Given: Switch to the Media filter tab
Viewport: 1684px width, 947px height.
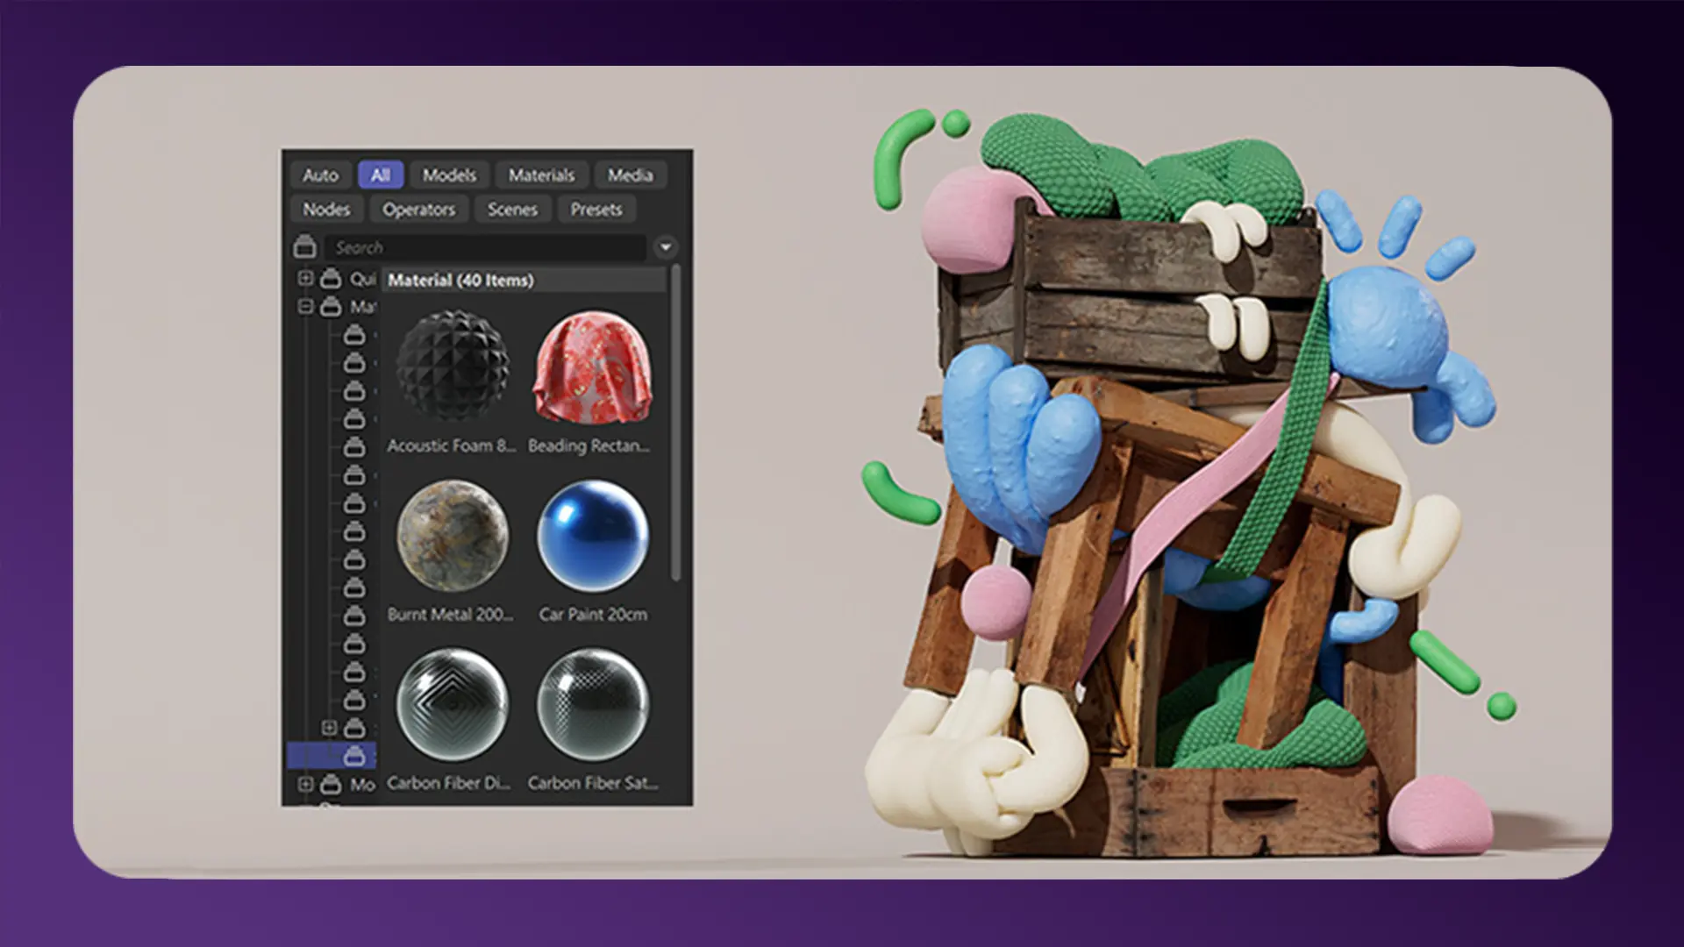Looking at the screenshot, I should (630, 175).
